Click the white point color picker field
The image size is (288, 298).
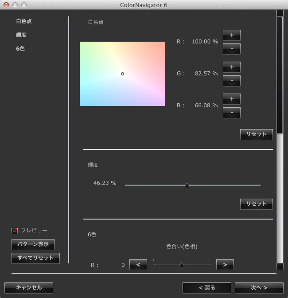coord(122,74)
